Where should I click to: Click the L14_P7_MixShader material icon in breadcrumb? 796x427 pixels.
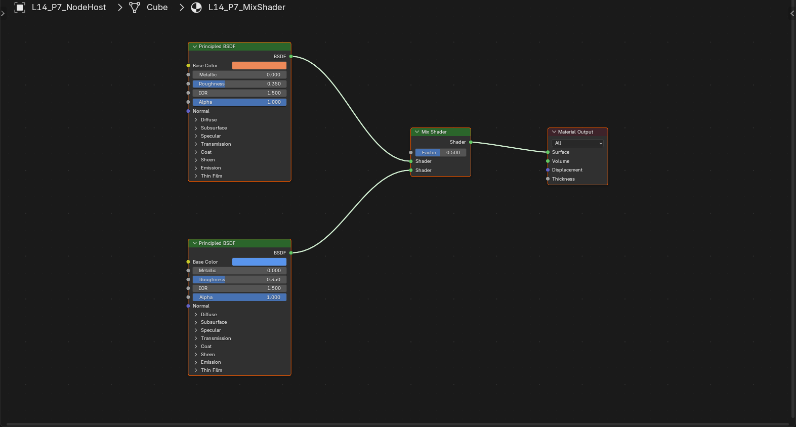[x=196, y=7]
